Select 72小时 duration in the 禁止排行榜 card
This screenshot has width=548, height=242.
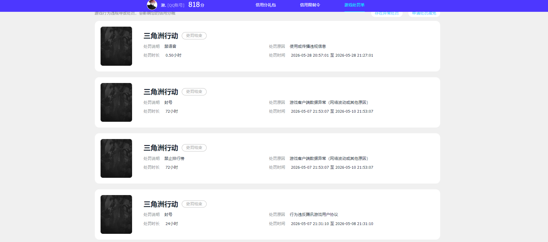(172, 167)
